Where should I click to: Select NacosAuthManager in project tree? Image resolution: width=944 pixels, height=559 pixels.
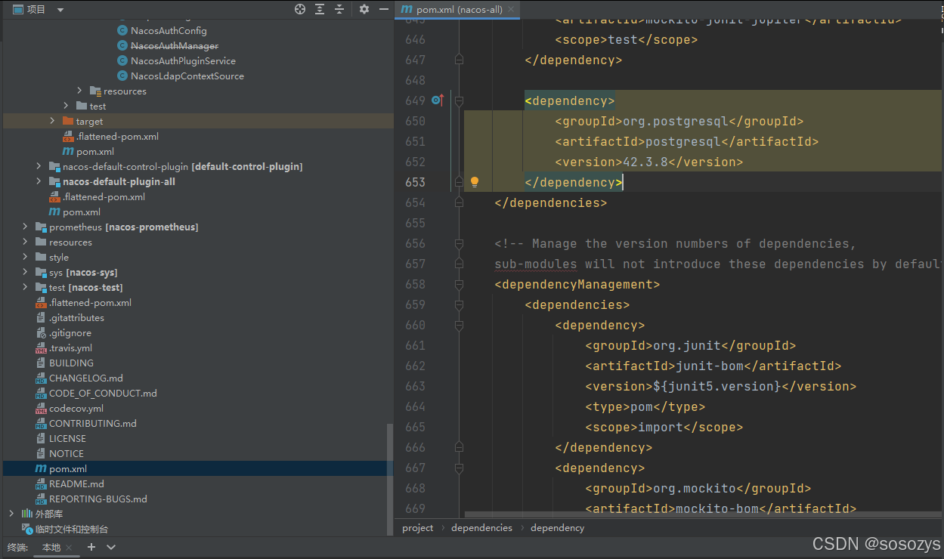point(175,45)
